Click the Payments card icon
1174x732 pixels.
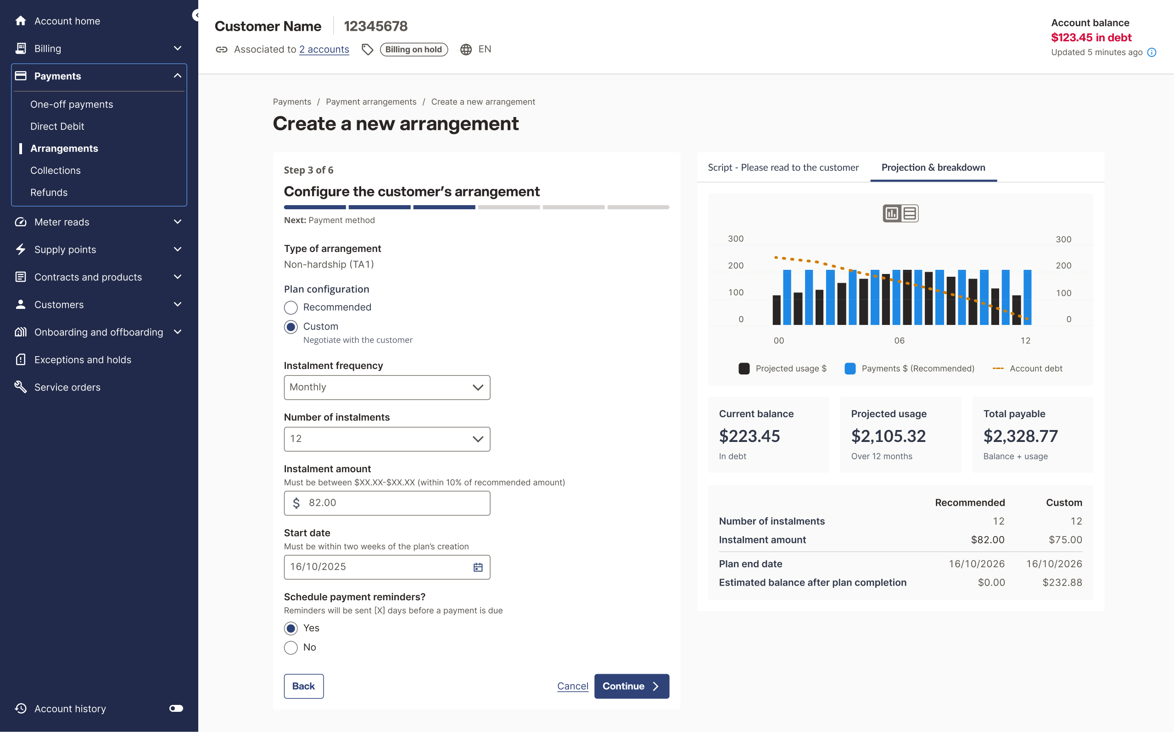[x=20, y=76]
